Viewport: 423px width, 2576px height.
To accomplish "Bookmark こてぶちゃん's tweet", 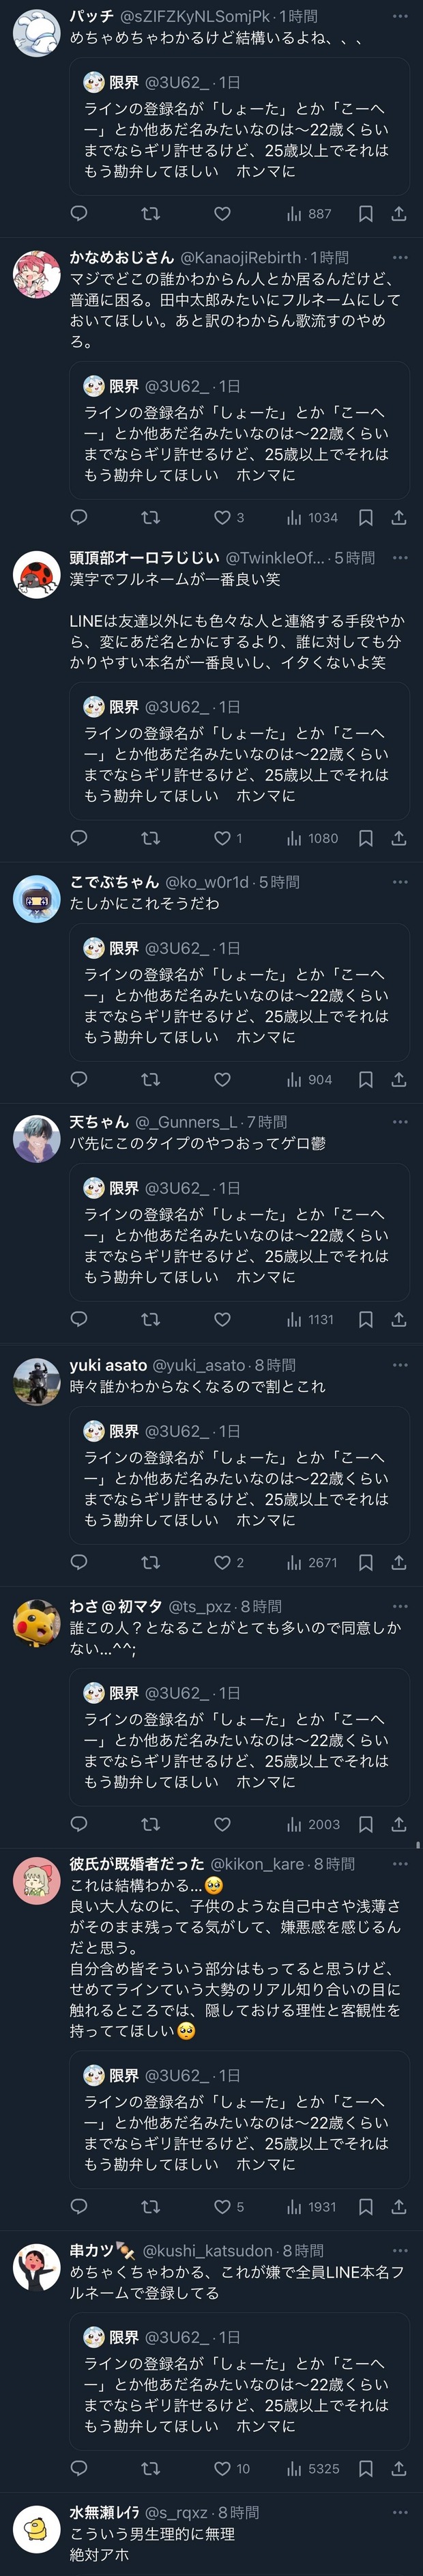I will (366, 1079).
